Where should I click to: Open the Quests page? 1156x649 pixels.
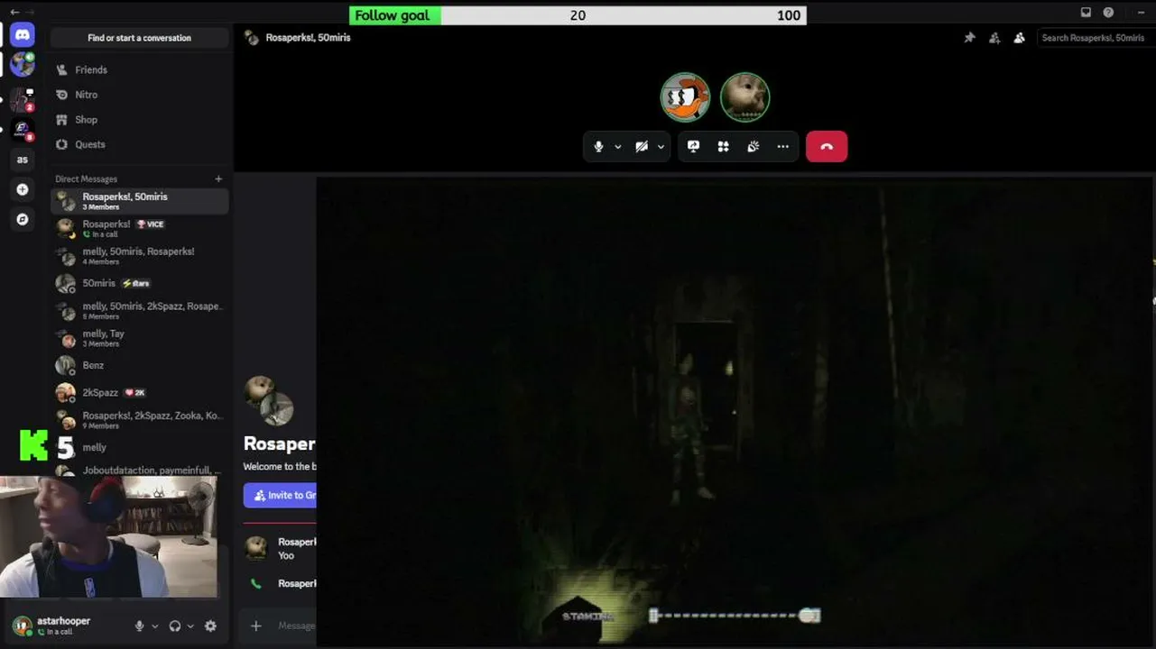click(x=140, y=144)
